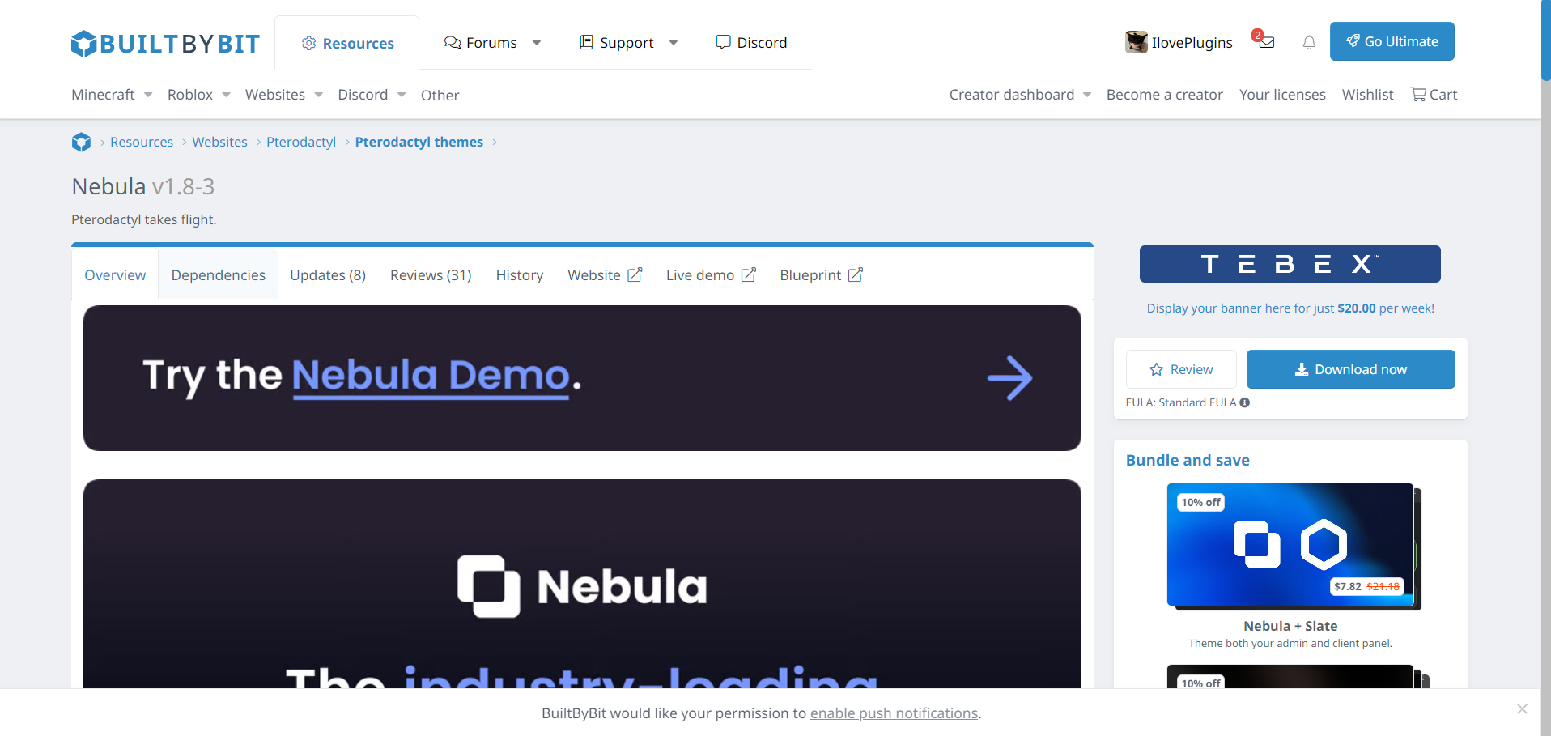Open the Forums link

[481, 43]
